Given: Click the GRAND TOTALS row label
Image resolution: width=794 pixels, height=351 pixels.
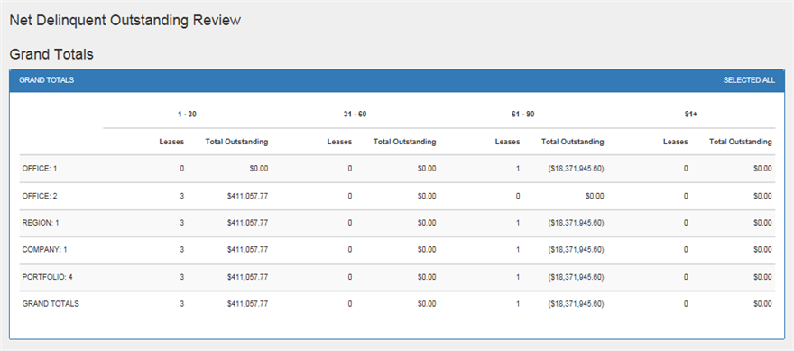Looking at the screenshot, I should [x=51, y=304].
